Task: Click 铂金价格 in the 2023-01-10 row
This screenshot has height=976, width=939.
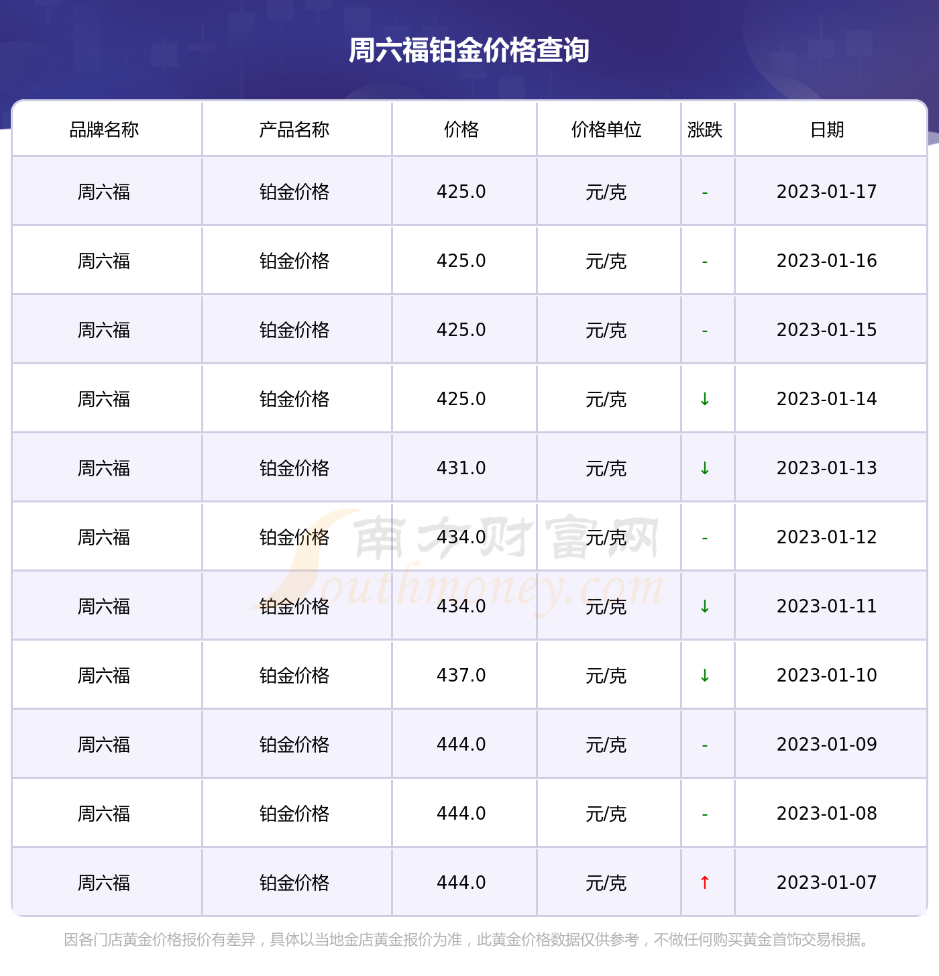Action: pos(294,675)
